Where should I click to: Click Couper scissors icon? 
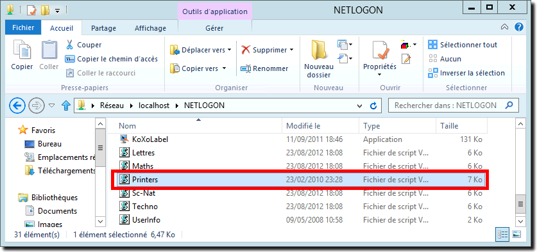[69, 45]
